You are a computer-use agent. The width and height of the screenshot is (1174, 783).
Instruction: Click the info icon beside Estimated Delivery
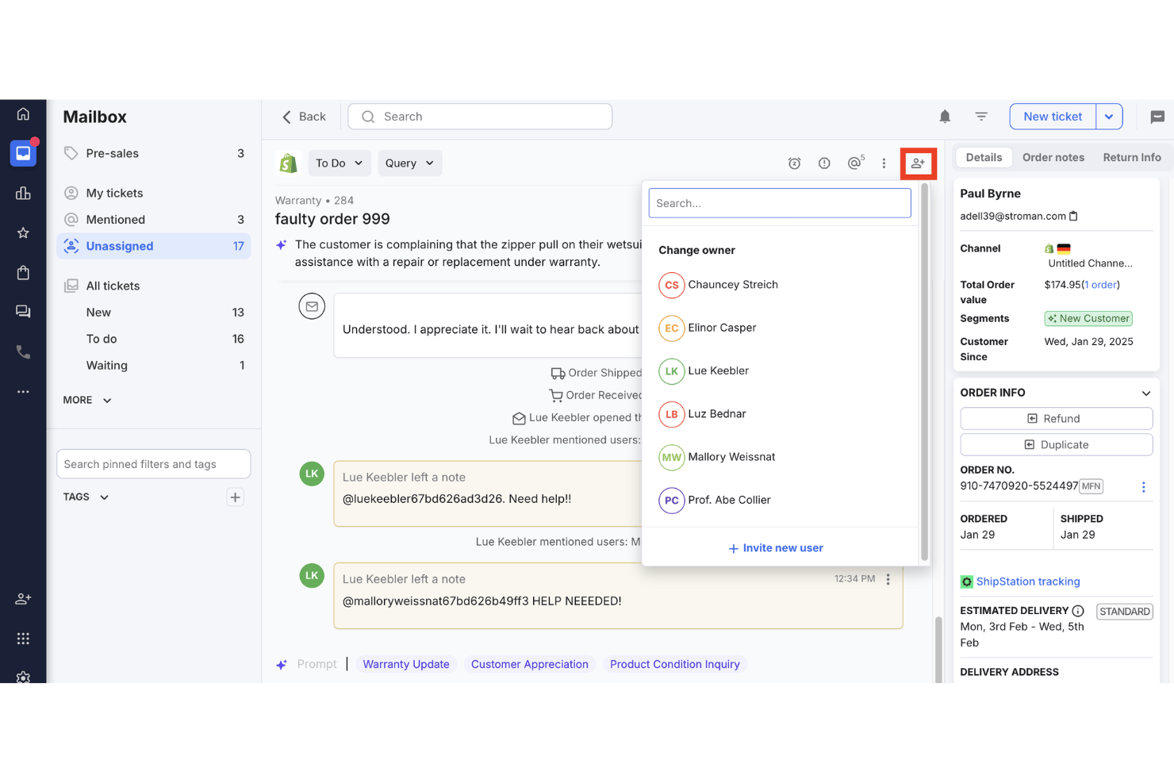[x=1078, y=611]
